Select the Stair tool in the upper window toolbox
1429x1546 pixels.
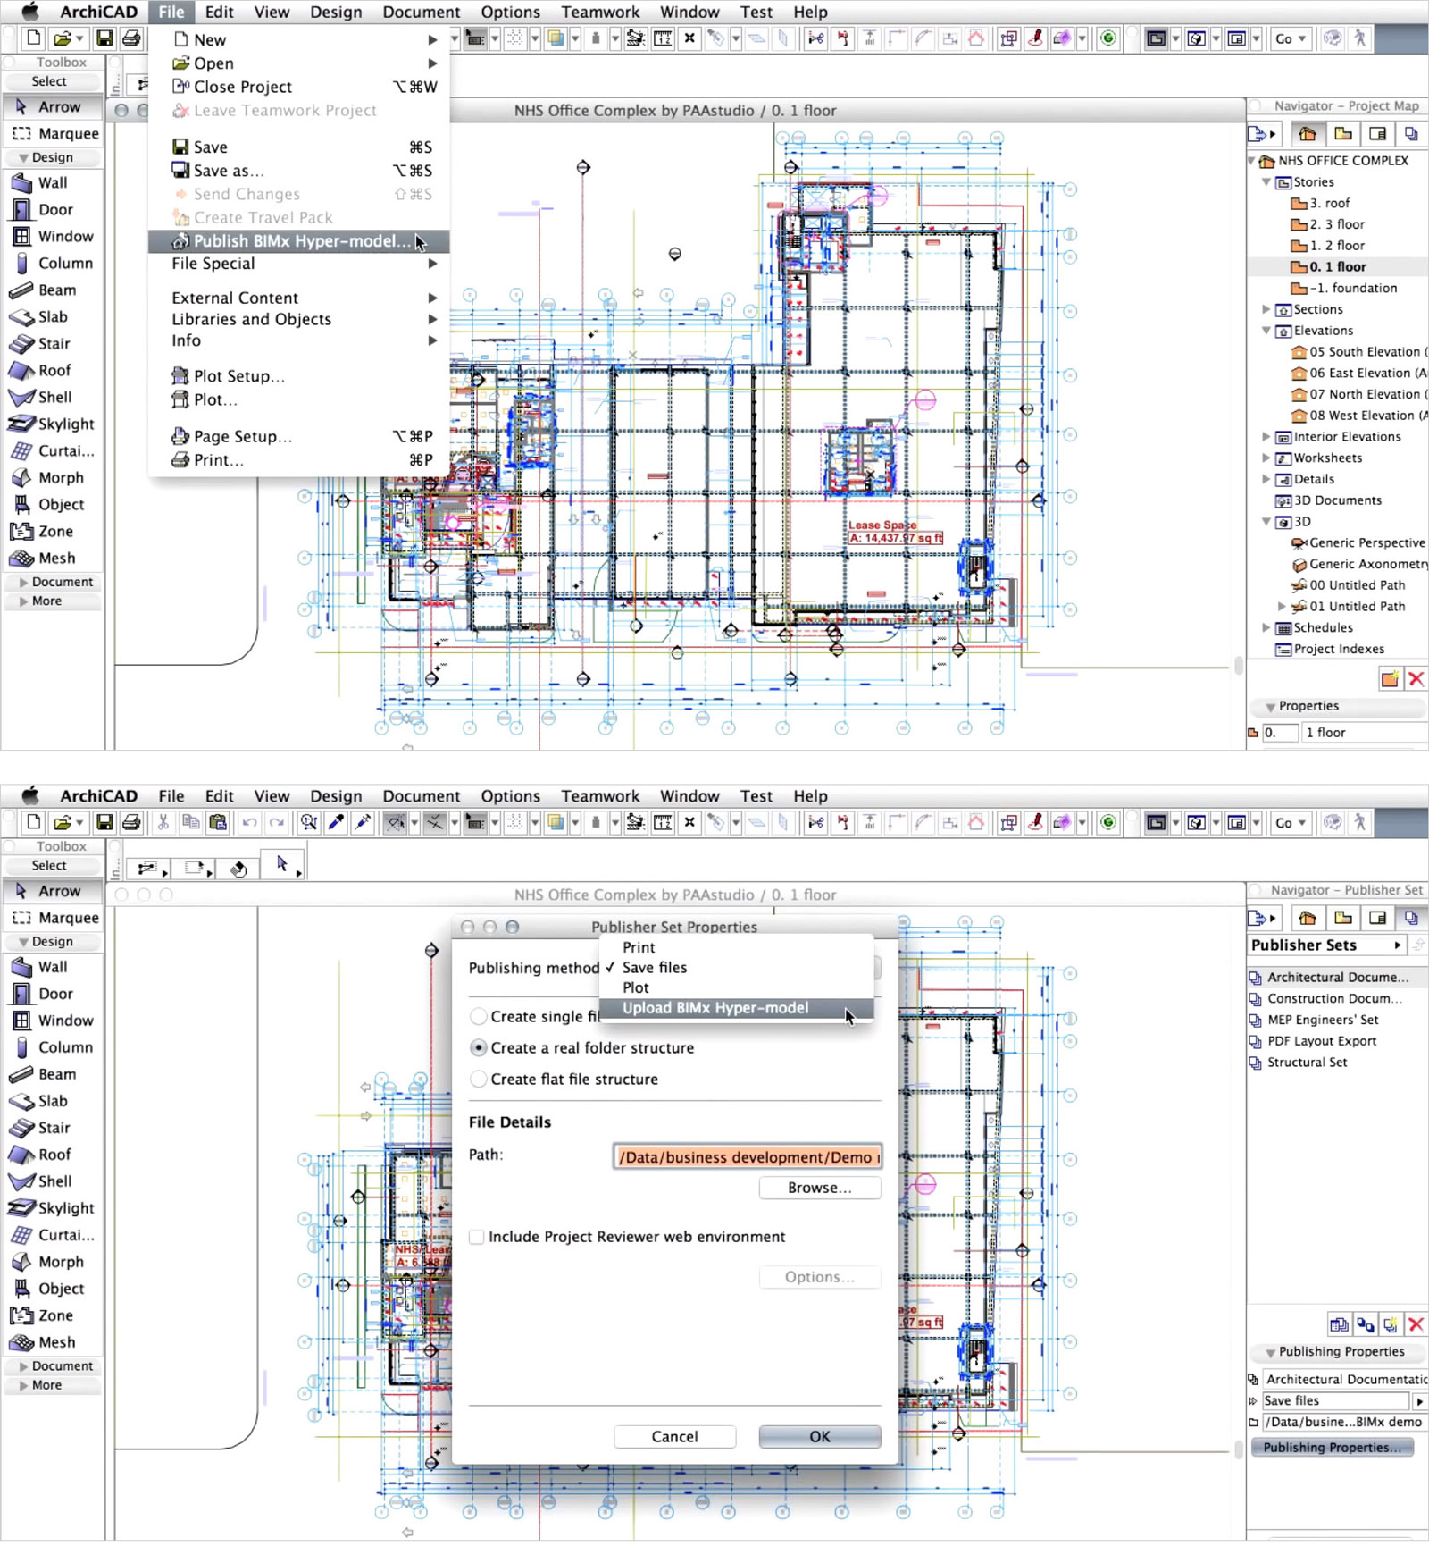click(x=52, y=343)
